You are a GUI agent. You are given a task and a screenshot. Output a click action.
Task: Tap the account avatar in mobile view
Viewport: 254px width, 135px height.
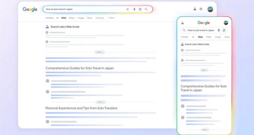[226, 23]
